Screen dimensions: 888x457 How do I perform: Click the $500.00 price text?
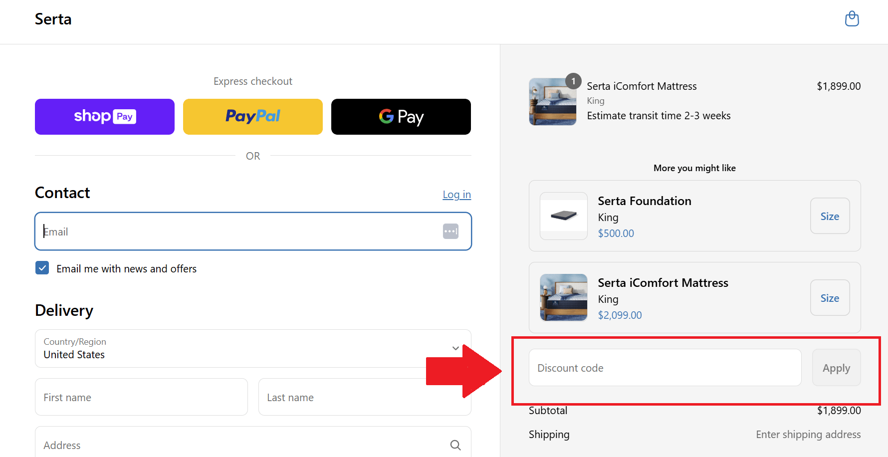click(x=616, y=233)
